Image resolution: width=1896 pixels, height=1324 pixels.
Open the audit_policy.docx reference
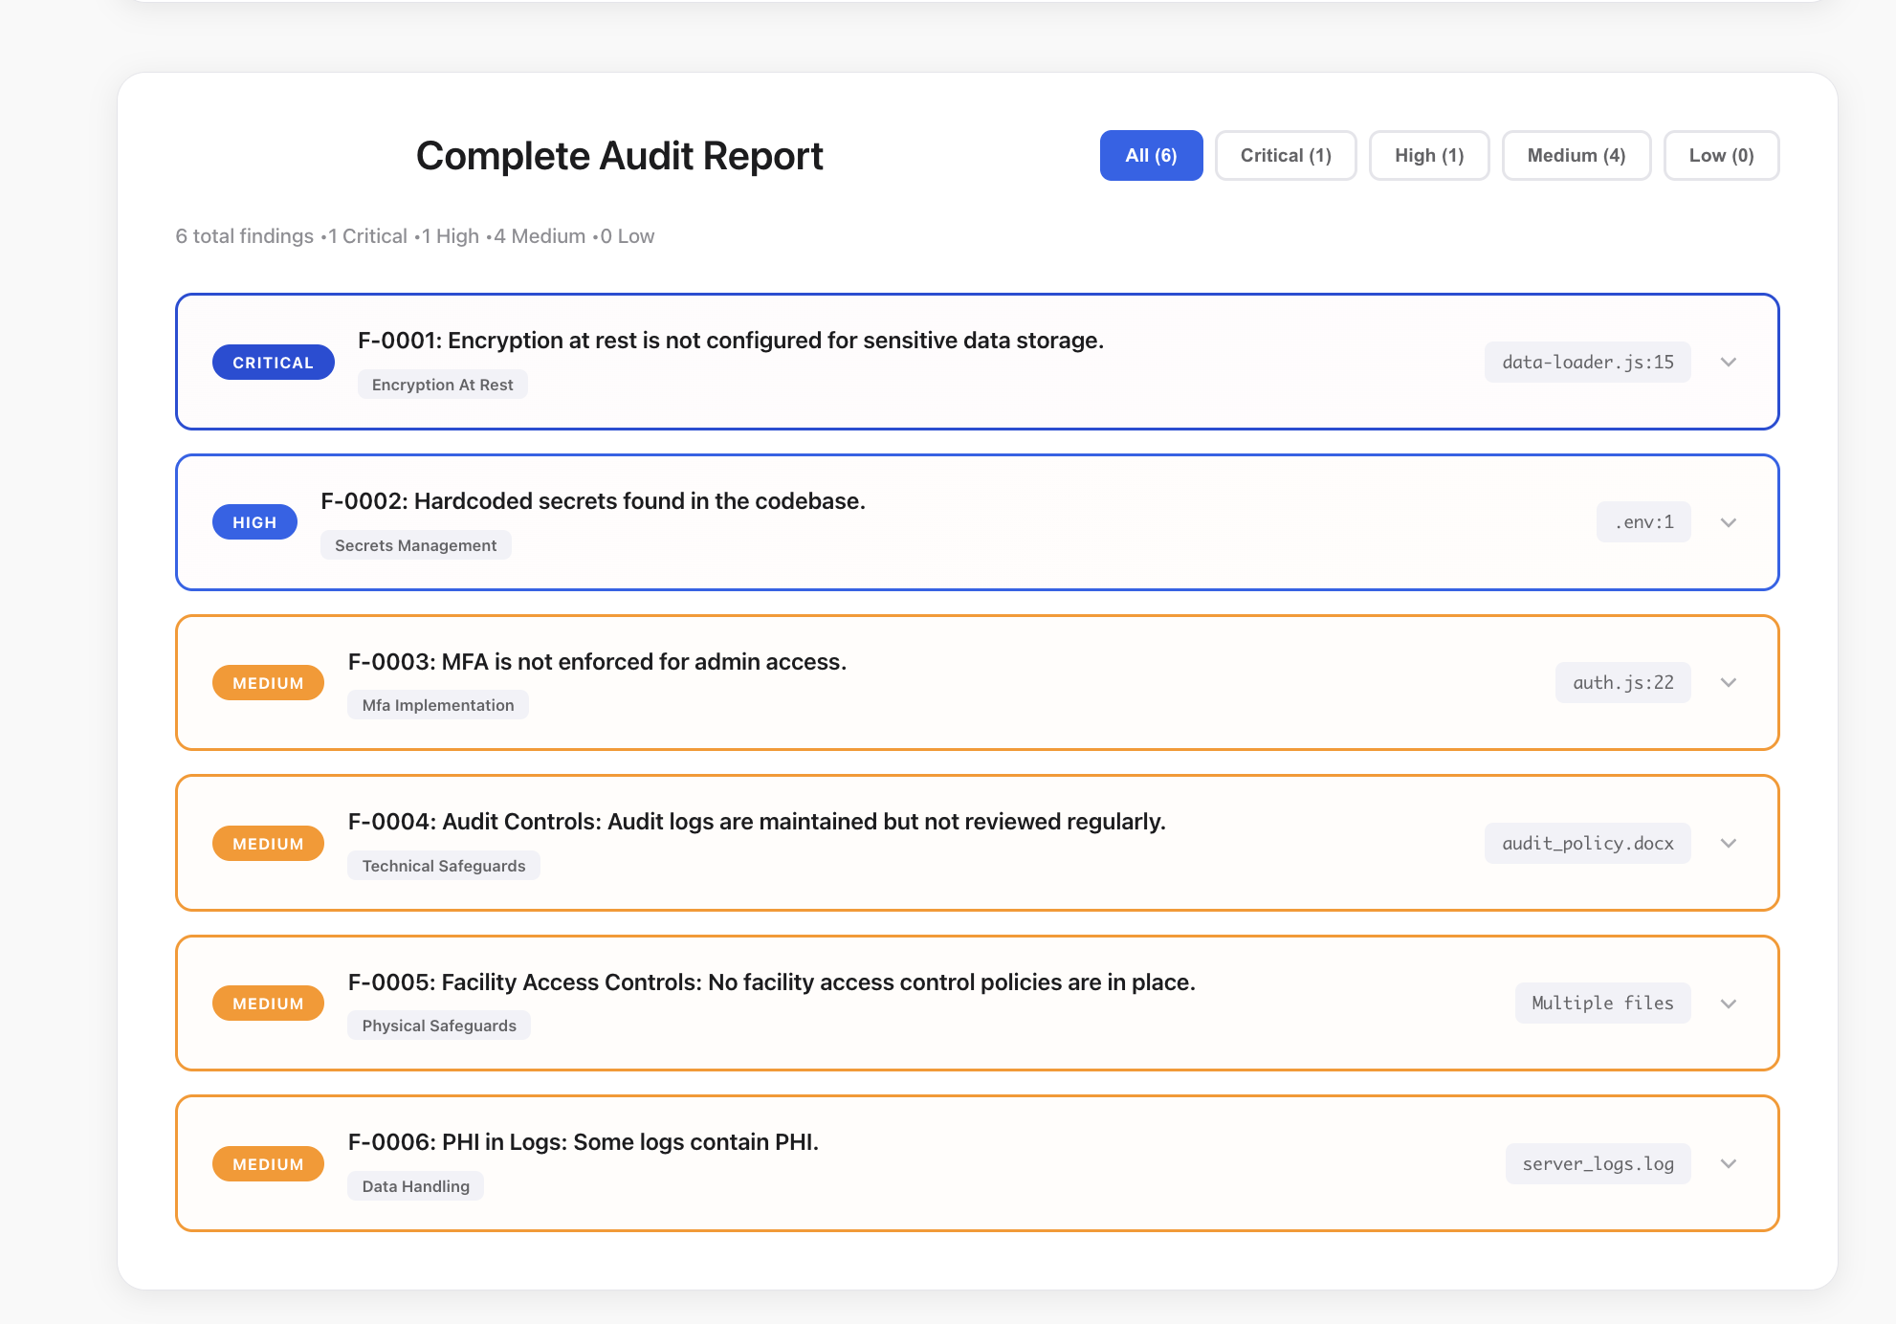[1587, 843]
